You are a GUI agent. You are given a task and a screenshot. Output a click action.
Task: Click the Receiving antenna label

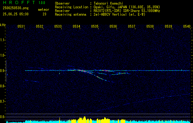click(71, 14)
